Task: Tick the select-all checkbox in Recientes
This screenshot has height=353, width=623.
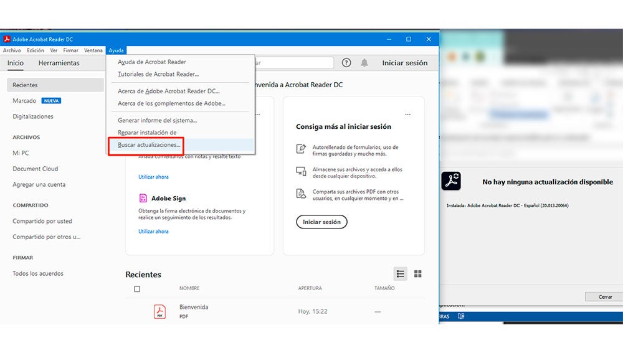Action: (x=137, y=289)
